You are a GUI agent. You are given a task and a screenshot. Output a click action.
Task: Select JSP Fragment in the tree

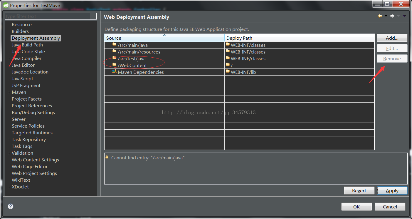pos(26,86)
